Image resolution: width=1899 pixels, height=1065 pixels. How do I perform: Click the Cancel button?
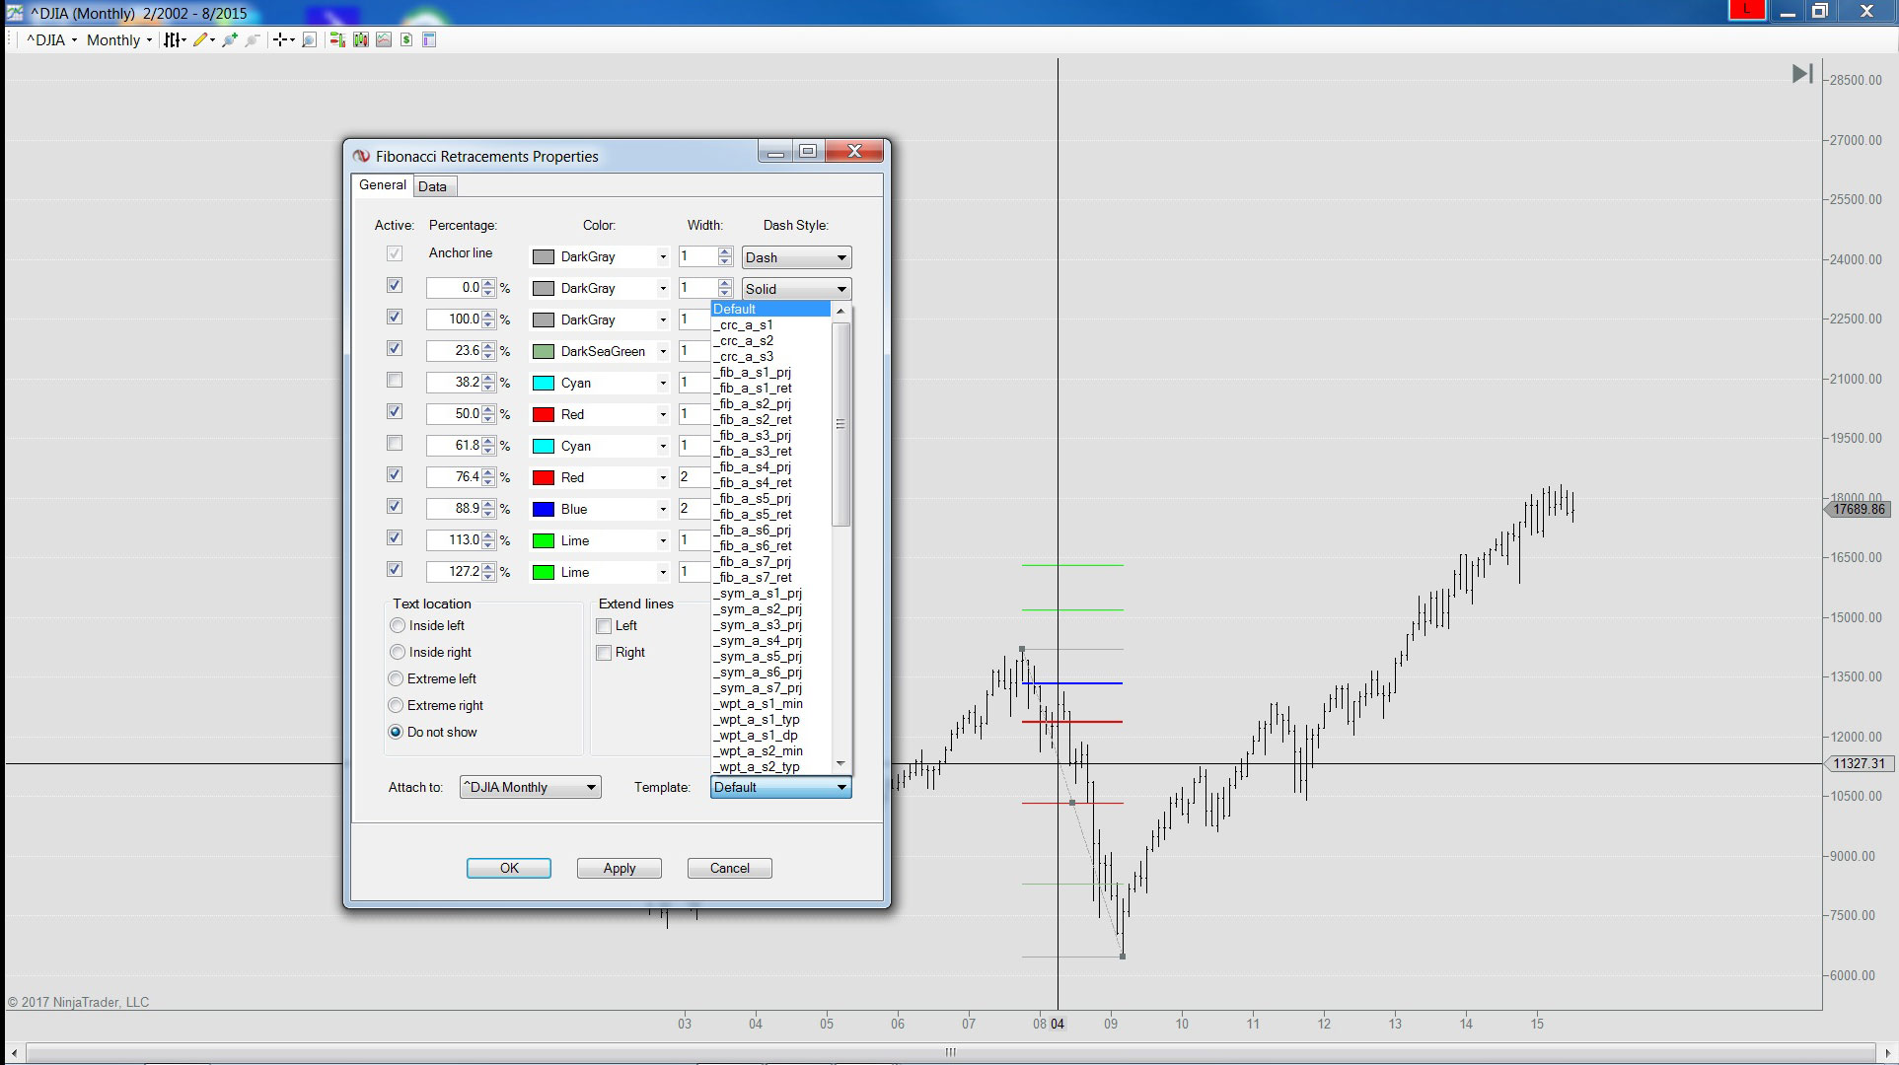tap(729, 868)
